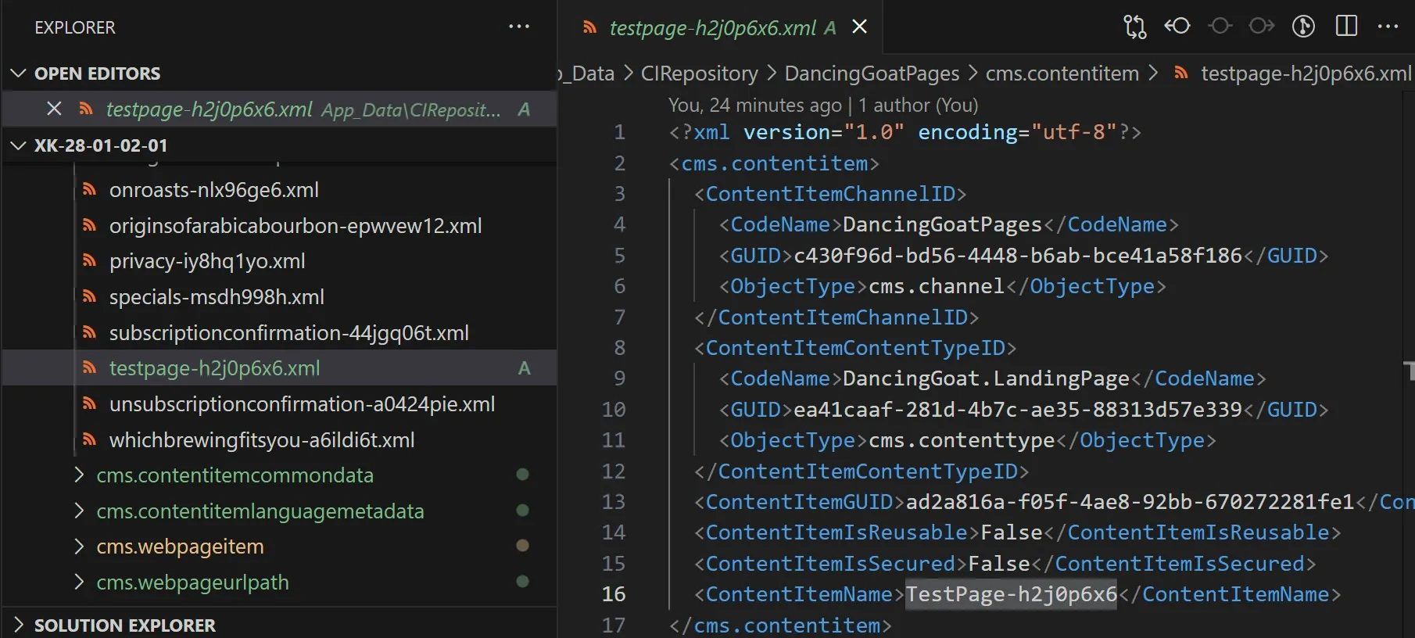
Task: Click the cms.channel value on line 6
Action: pyautogui.click(x=937, y=286)
